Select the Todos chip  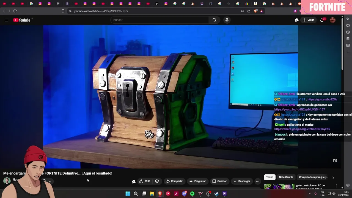270,177
